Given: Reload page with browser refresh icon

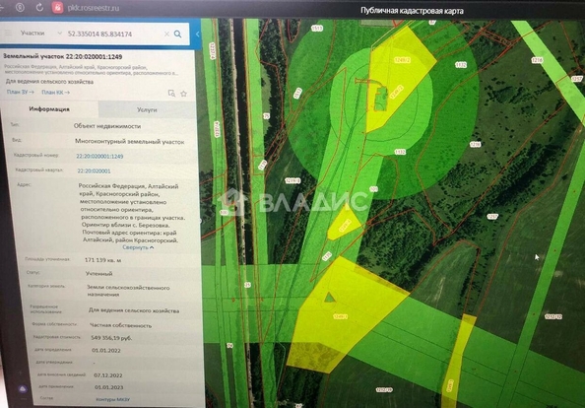Looking at the screenshot, I should [x=39, y=7].
